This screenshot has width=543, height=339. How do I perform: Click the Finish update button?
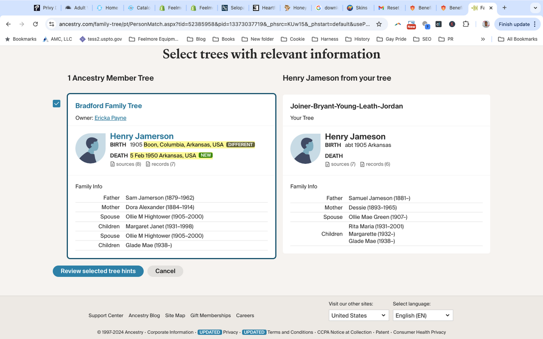514,24
